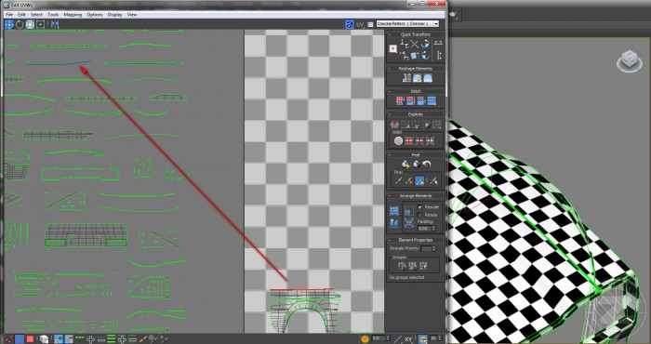
Task: Open the Options menu
Action: coord(95,15)
